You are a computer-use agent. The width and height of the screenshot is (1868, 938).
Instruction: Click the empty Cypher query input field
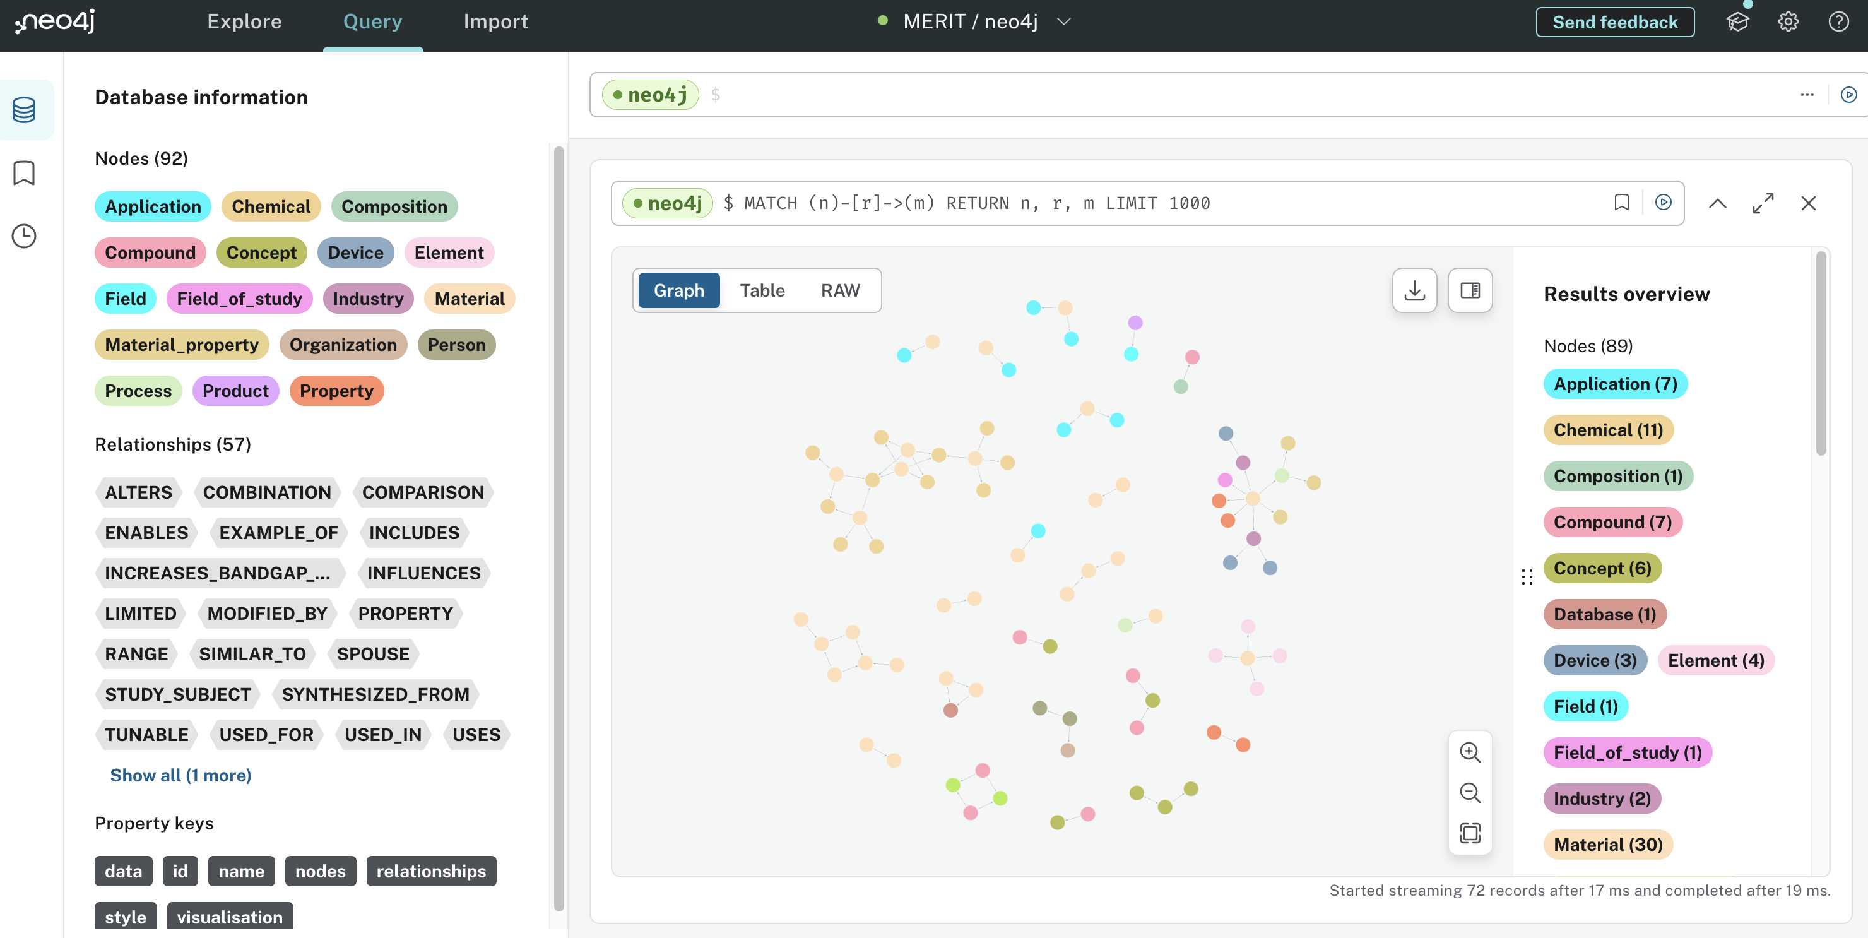(x=1233, y=94)
